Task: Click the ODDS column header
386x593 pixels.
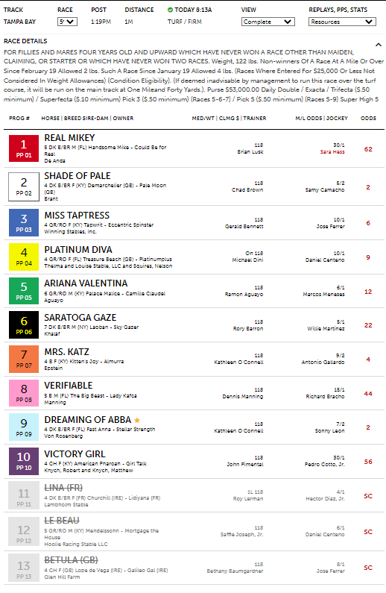Action: coord(368,119)
